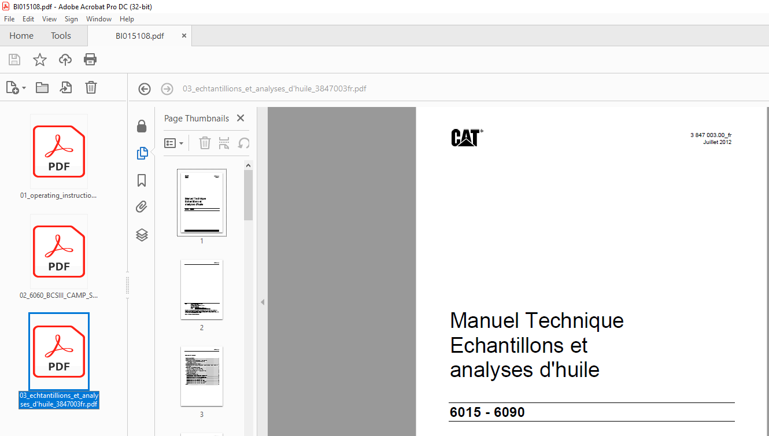Switch to the Home tab
The height and width of the screenshot is (436, 769).
click(x=21, y=36)
